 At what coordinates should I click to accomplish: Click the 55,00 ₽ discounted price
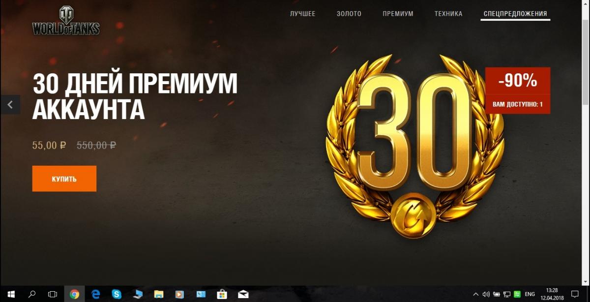coord(49,146)
